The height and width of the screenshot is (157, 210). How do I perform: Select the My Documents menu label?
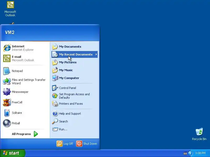click(70, 47)
